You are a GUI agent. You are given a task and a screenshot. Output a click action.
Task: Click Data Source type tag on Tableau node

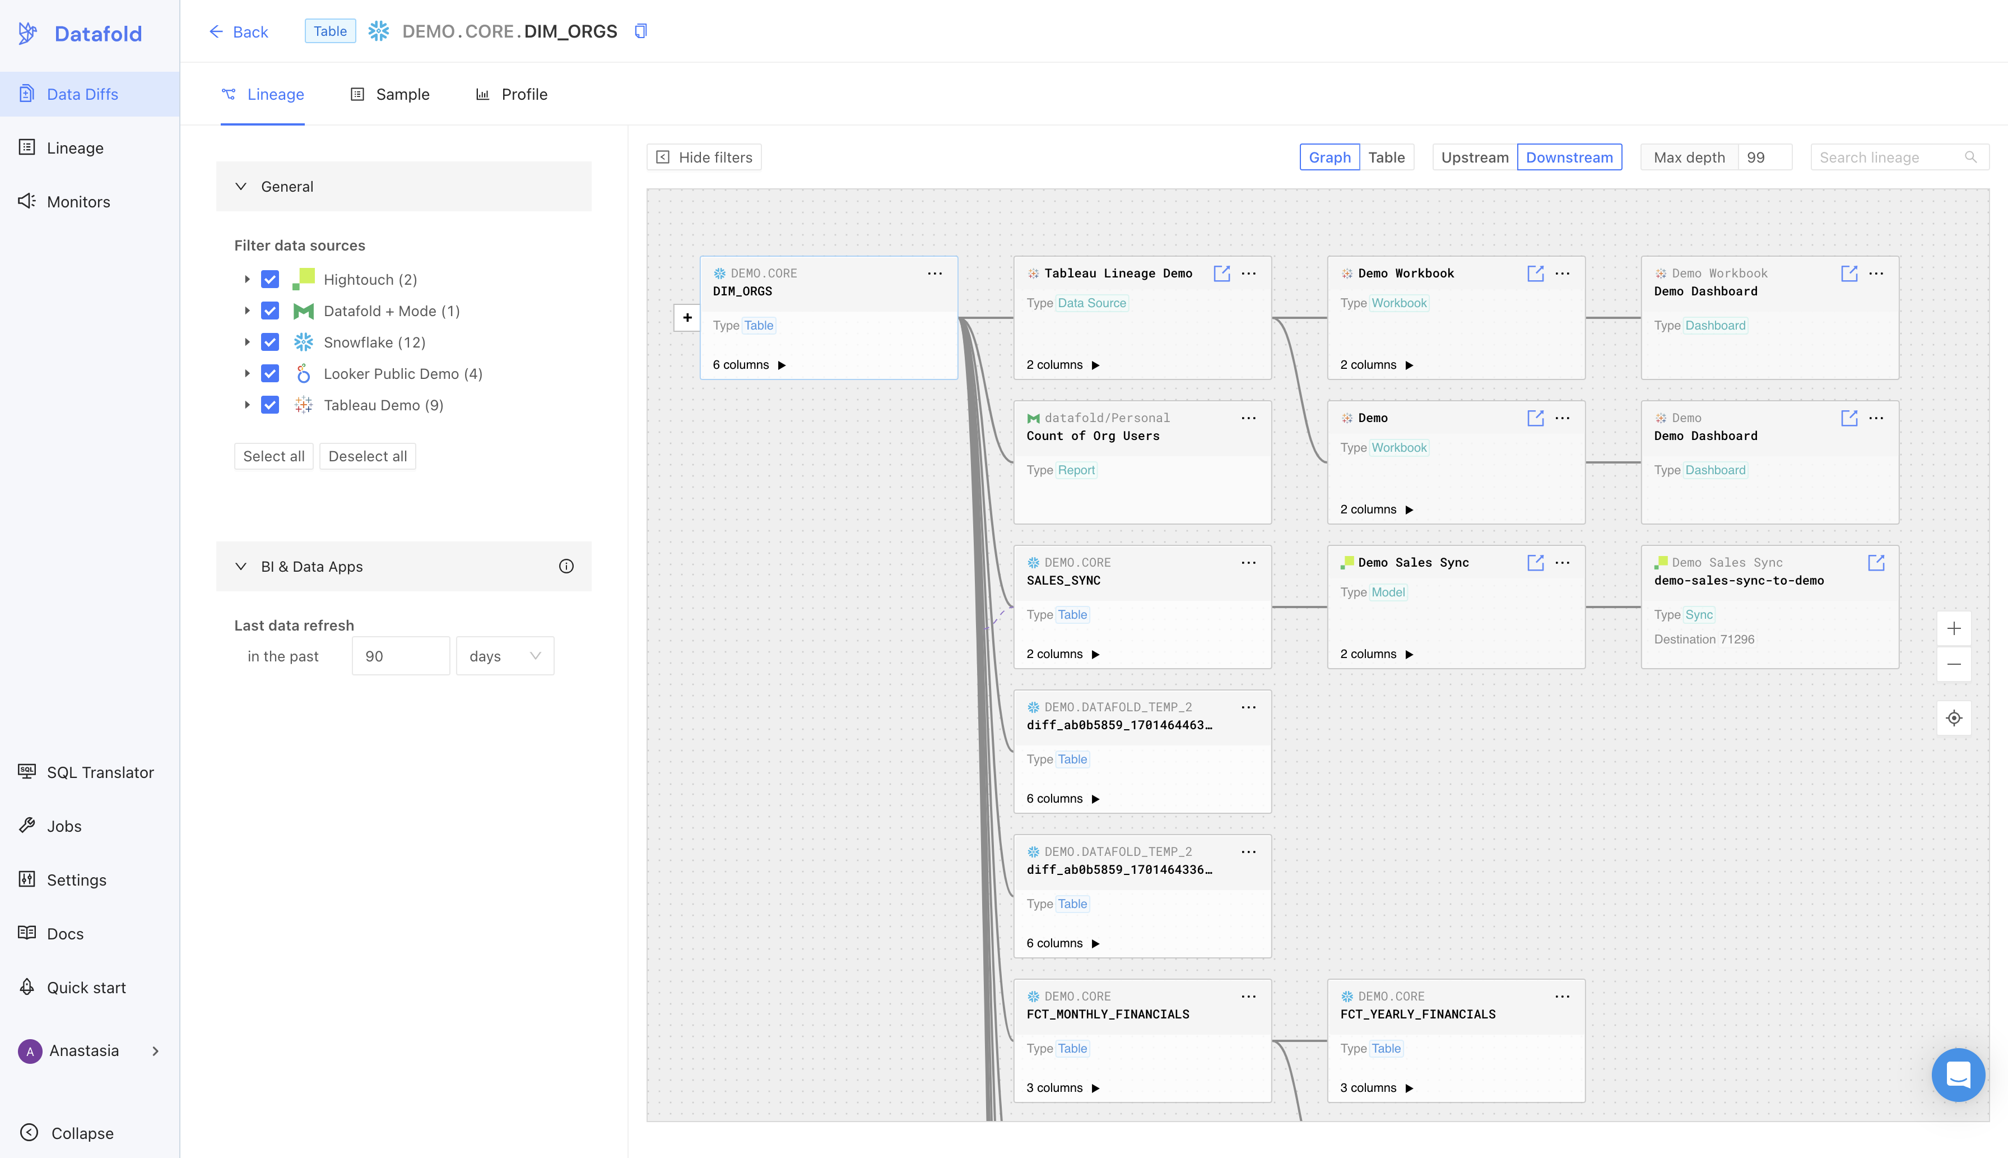coord(1091,303)
